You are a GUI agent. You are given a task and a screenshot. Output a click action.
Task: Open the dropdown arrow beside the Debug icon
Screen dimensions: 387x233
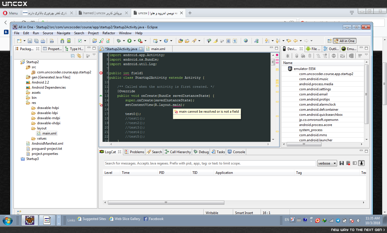(x=124, y=41)
